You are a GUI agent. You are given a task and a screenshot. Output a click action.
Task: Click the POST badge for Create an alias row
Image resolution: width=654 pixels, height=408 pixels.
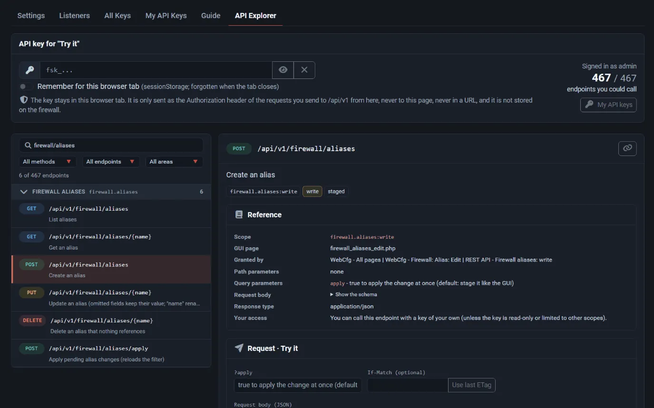[x=31, y=264]
